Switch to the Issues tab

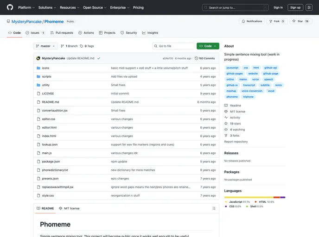pos(35,33)
